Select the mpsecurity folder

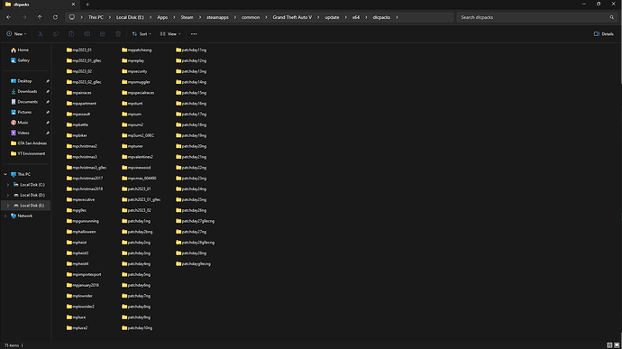pyautogui.click(x=135, y=71)
